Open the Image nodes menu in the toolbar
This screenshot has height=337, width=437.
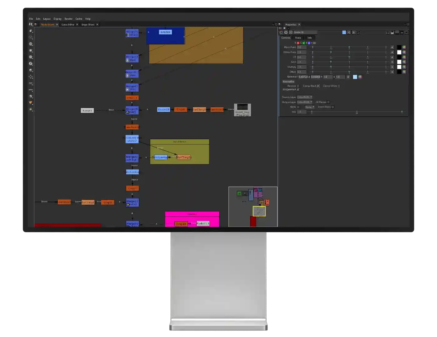31,31
